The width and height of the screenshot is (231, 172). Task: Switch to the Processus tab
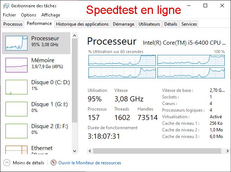click(13, 24)
